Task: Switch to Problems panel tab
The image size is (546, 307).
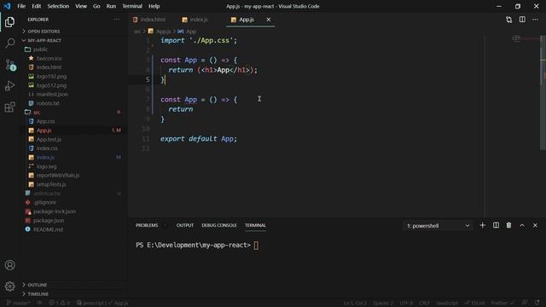Action: tap(147, 225)
